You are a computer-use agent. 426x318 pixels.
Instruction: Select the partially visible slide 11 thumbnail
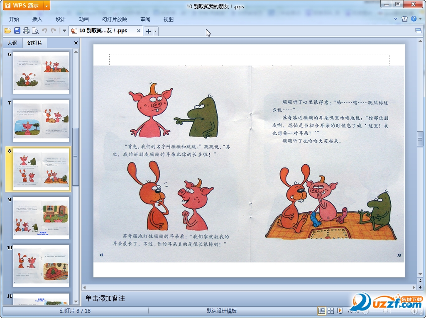tap(41, 299)
